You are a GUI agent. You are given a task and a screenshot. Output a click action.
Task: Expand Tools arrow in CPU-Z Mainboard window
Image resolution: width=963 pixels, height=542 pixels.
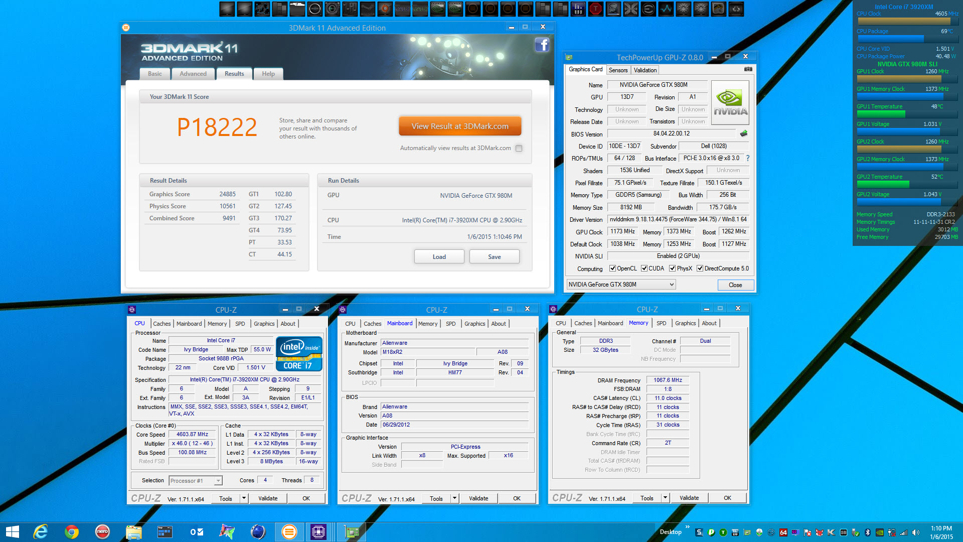point(454,498)
